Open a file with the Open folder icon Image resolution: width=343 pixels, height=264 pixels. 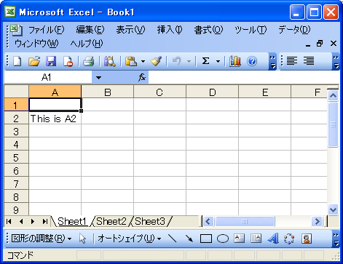click(x=34, y=61)
